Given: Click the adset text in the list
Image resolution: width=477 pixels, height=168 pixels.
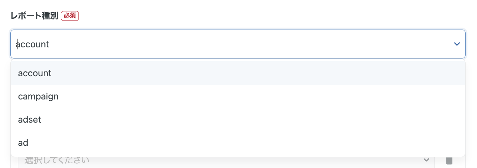Looking at the screenshot, I should point(30,120).
